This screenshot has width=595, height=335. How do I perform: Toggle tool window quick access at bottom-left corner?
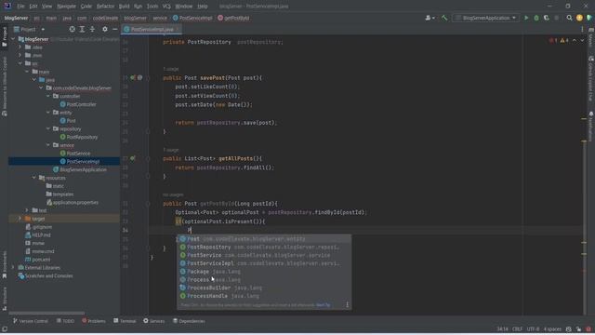pos(4,329)
